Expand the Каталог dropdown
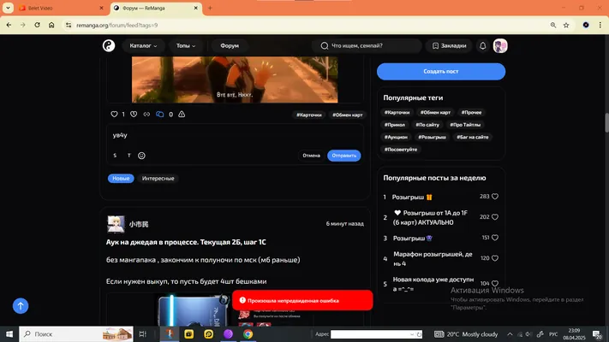This screenshot has height=342, width=609. tap(143, 46)
